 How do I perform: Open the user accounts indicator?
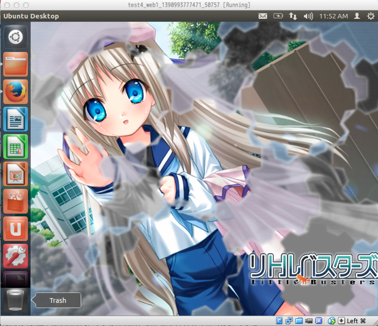(357, 16)
